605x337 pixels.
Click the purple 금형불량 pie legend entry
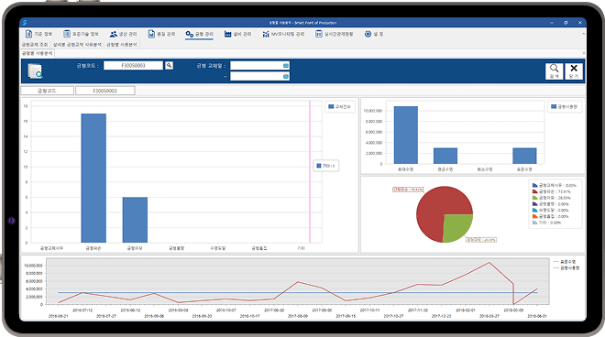[x=551, y=204]
